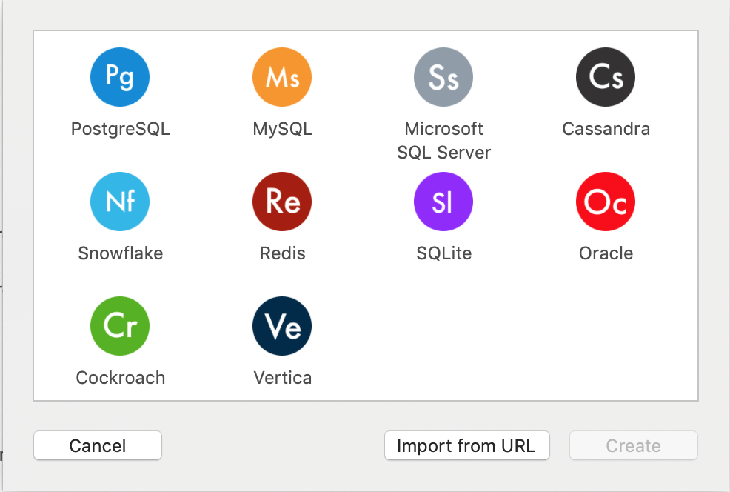Cancel the new connection dialog
The height and width of the screenshot is (492, 730).
pyautogui.click(x=98, y=445)
